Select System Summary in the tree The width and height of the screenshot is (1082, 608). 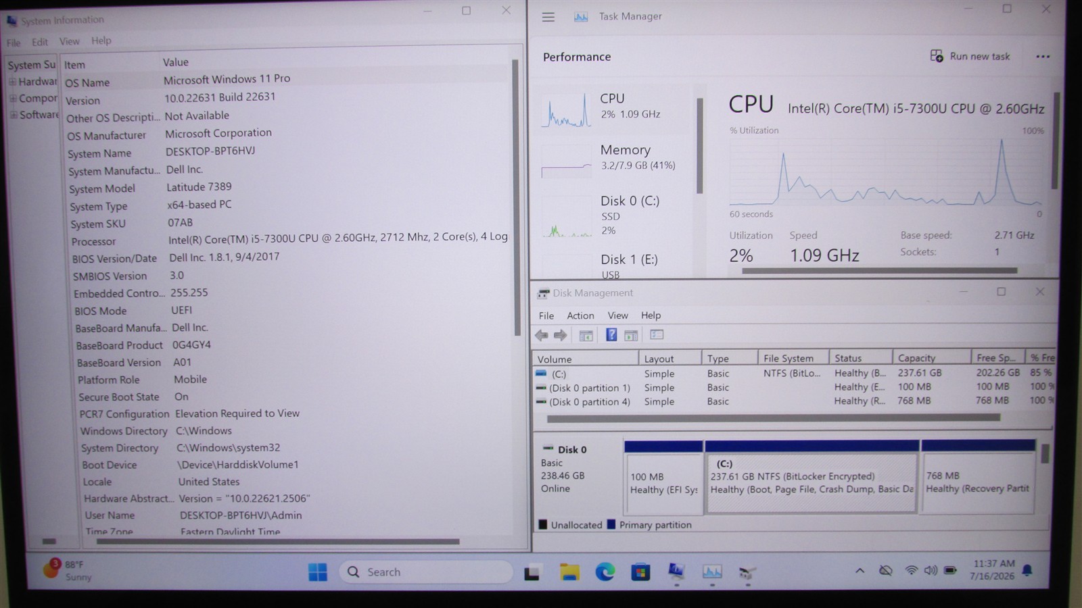coord(32,65)
